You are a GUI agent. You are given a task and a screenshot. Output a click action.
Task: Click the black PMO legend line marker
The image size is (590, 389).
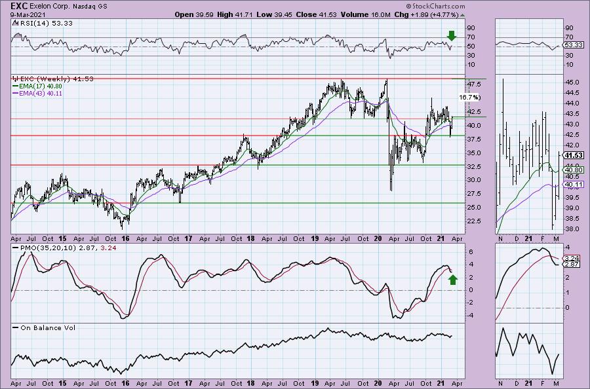point(16,248)
